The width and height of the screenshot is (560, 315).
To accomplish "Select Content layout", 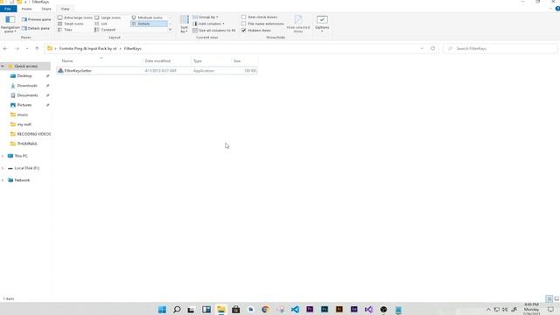I will click(x=105, y=30).
